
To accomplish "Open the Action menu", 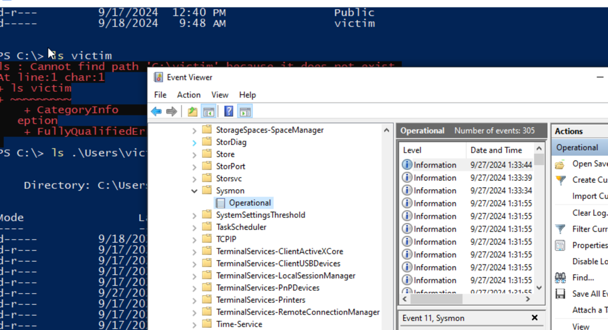I will tap(189, 94).
